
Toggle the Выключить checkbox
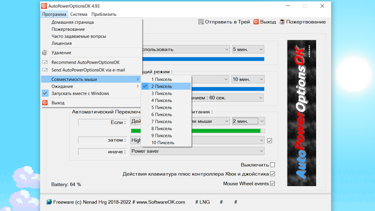(x=272, y=165)
